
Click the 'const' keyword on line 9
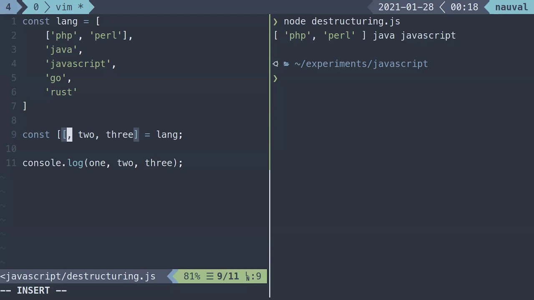36,135
